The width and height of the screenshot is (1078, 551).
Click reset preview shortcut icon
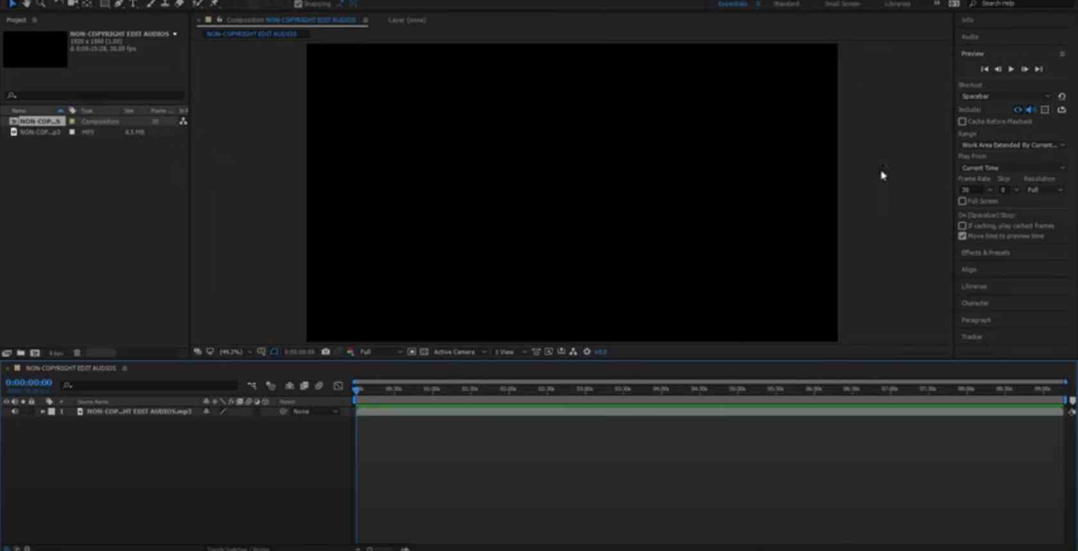(1062, 96)
